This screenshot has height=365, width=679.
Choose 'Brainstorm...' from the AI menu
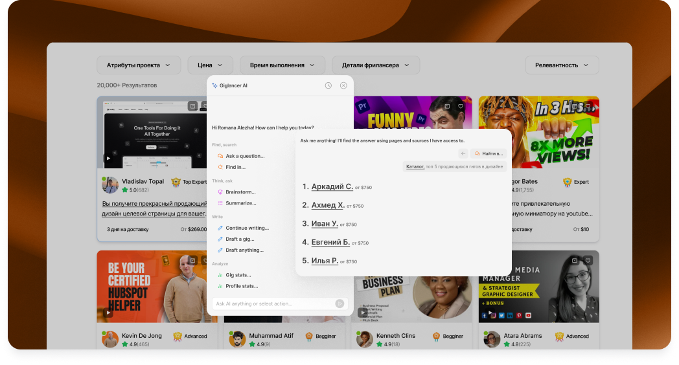tap(240, 192)
